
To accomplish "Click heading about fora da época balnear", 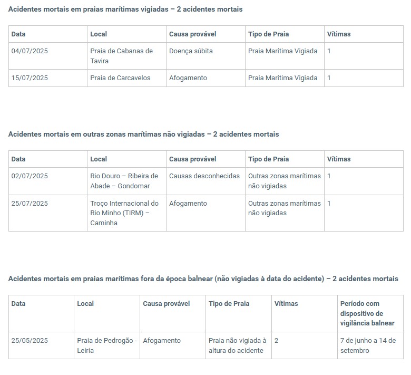I will (x=203, y=278).
